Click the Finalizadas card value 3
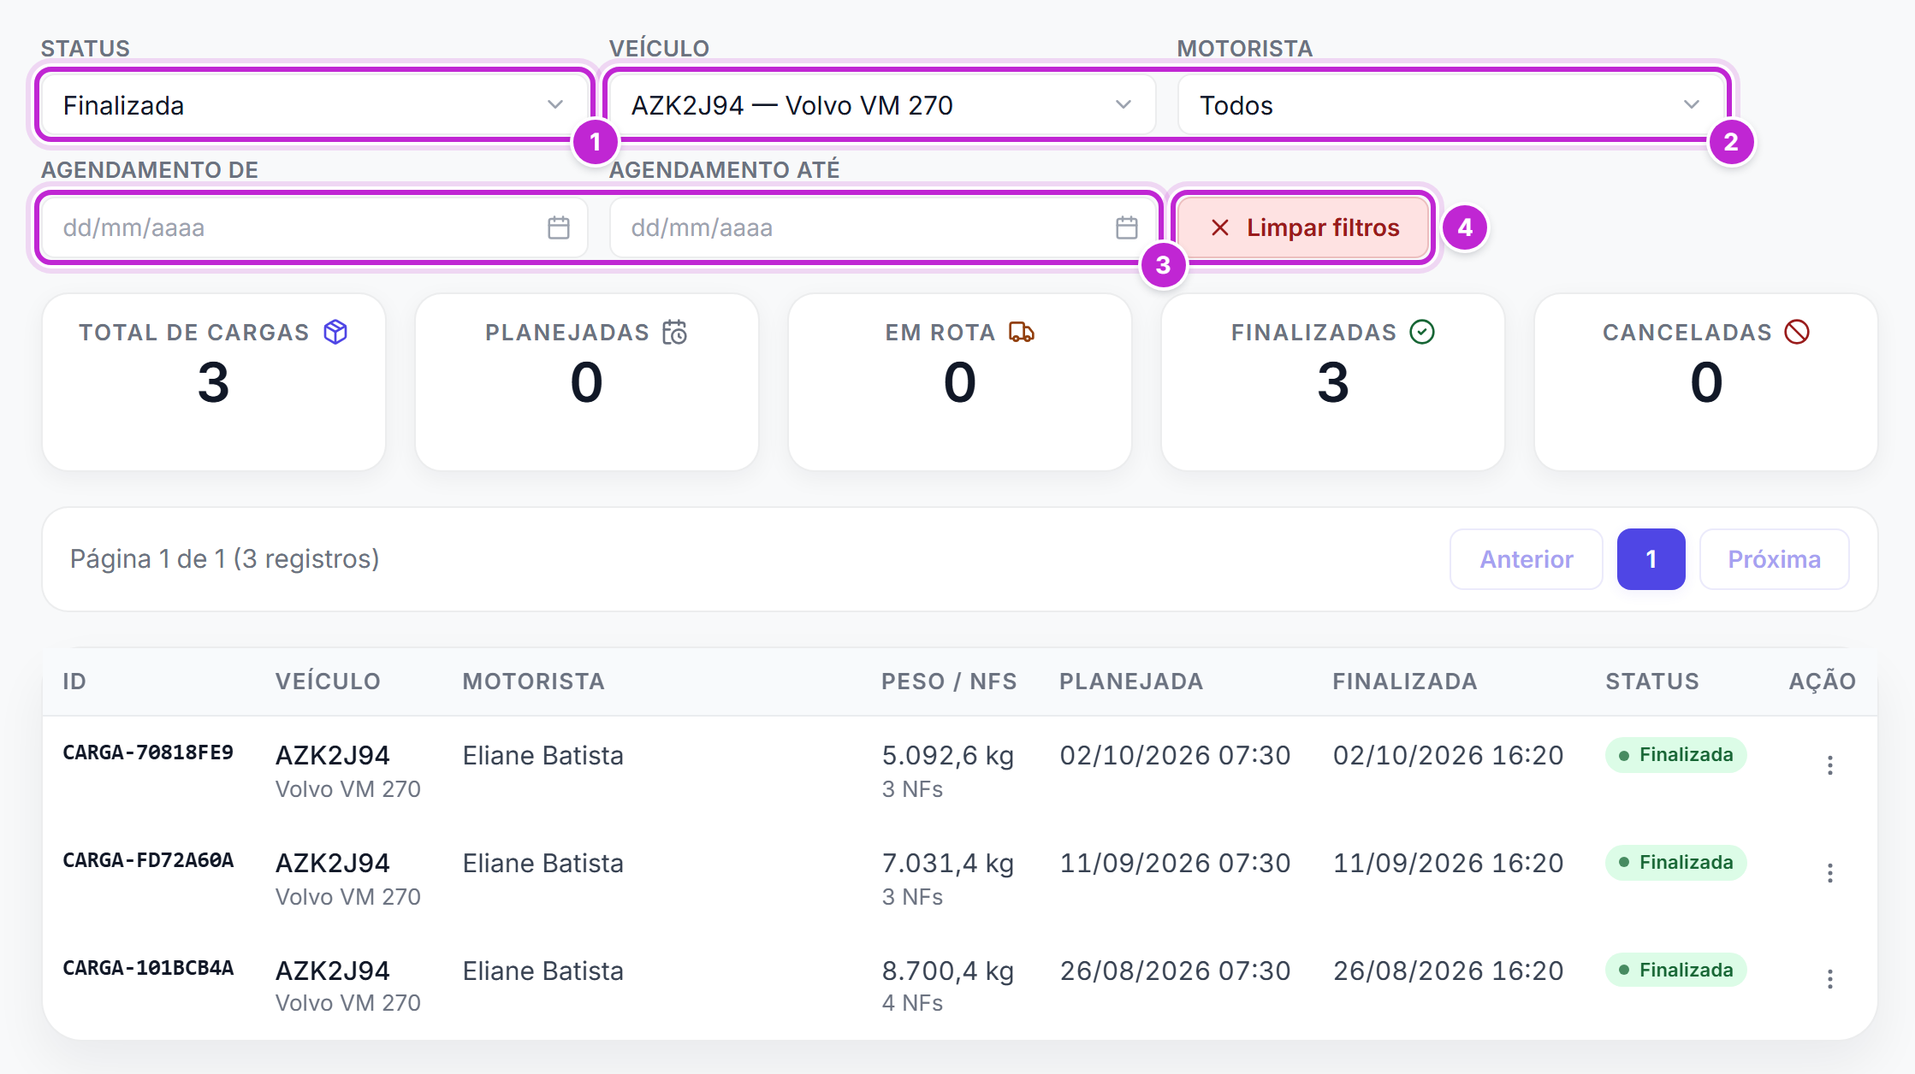1915x1074 pixels. coord(1332,382)
